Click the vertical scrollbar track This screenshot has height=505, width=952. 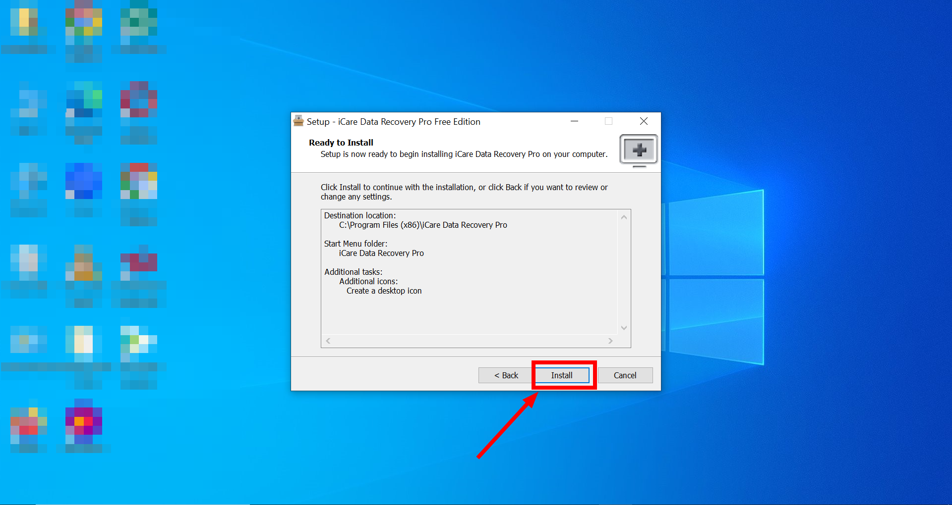tap(624, 272)
